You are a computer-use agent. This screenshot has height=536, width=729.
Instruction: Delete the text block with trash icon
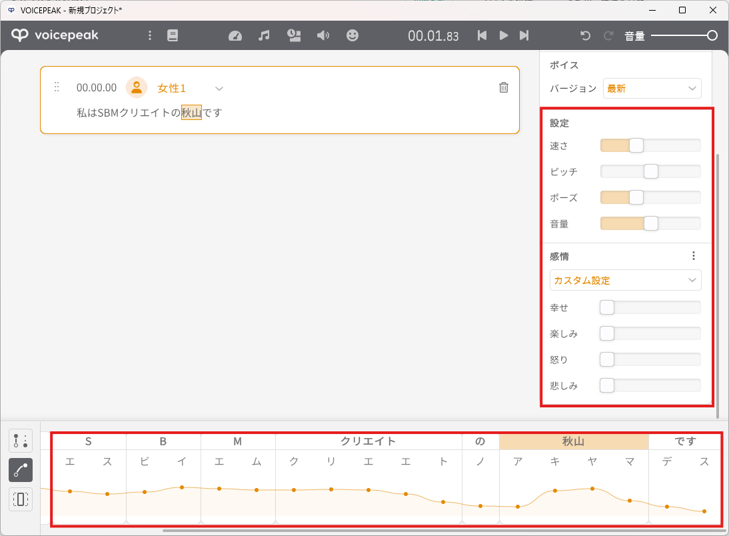click(504, 87)
